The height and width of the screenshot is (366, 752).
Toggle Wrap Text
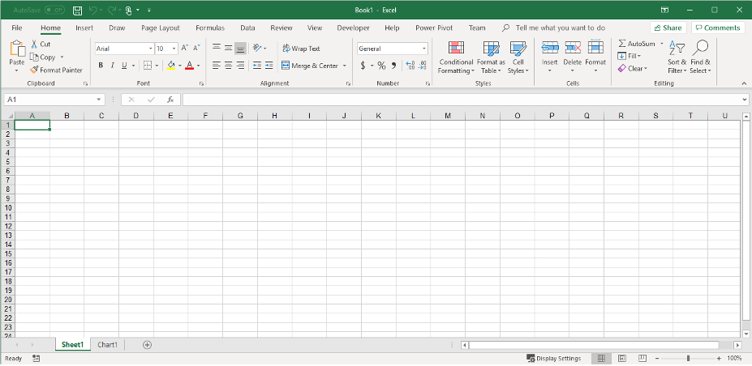pos(301,49)
